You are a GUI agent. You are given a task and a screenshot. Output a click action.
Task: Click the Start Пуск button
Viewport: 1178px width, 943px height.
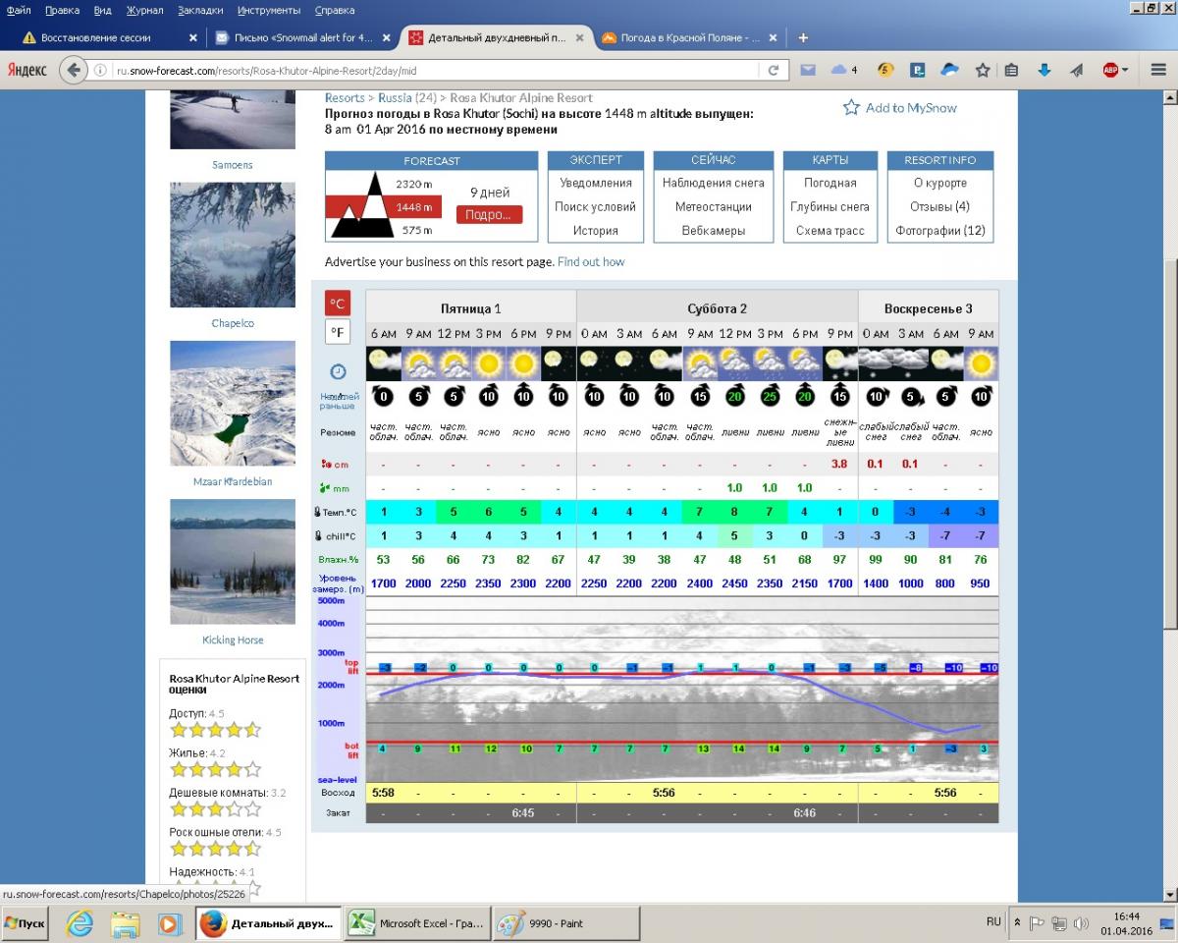coord(26,923)
